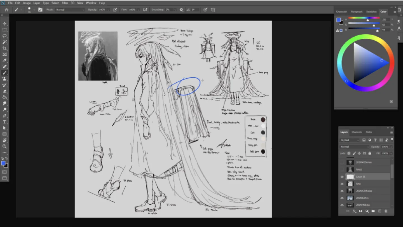Toggle airbrush build-up icon
The image size is (403, 227).
(145, 10)
